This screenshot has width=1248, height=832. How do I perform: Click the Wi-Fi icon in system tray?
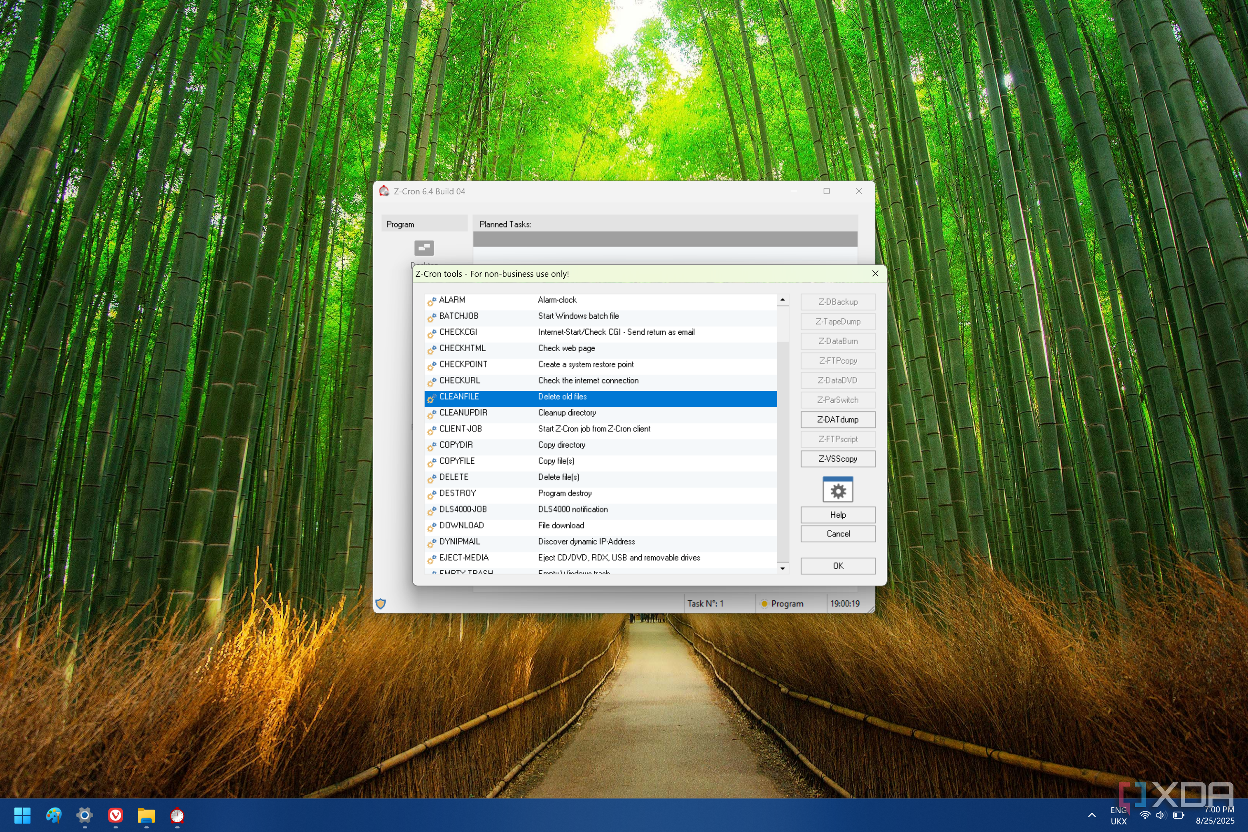point(1145,815)
